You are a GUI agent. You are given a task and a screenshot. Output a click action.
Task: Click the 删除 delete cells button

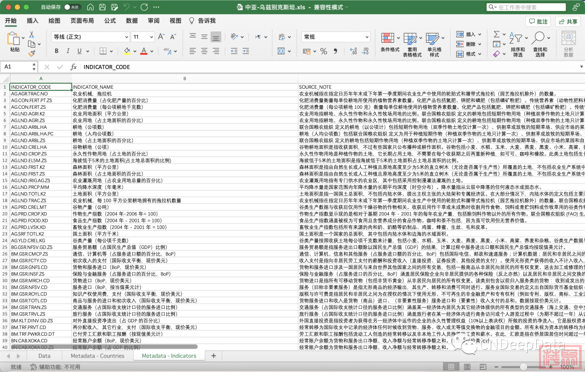pyautogui.click(x=469, y=44)
